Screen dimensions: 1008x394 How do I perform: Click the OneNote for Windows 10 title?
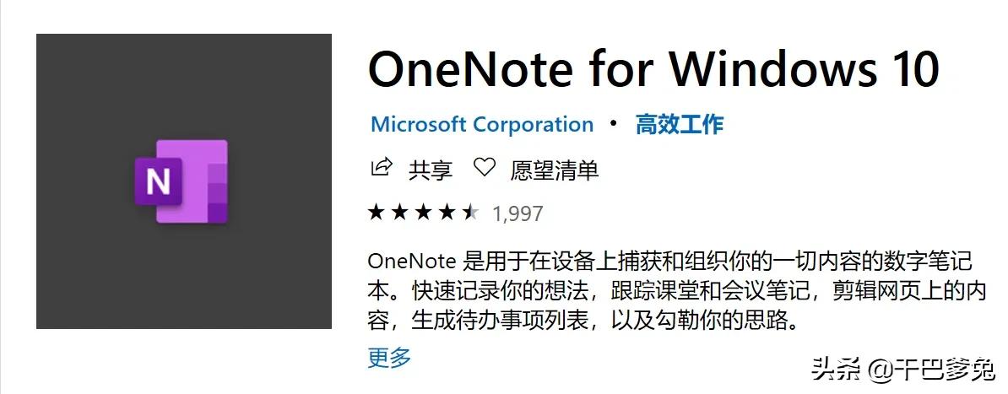point(653,67)
